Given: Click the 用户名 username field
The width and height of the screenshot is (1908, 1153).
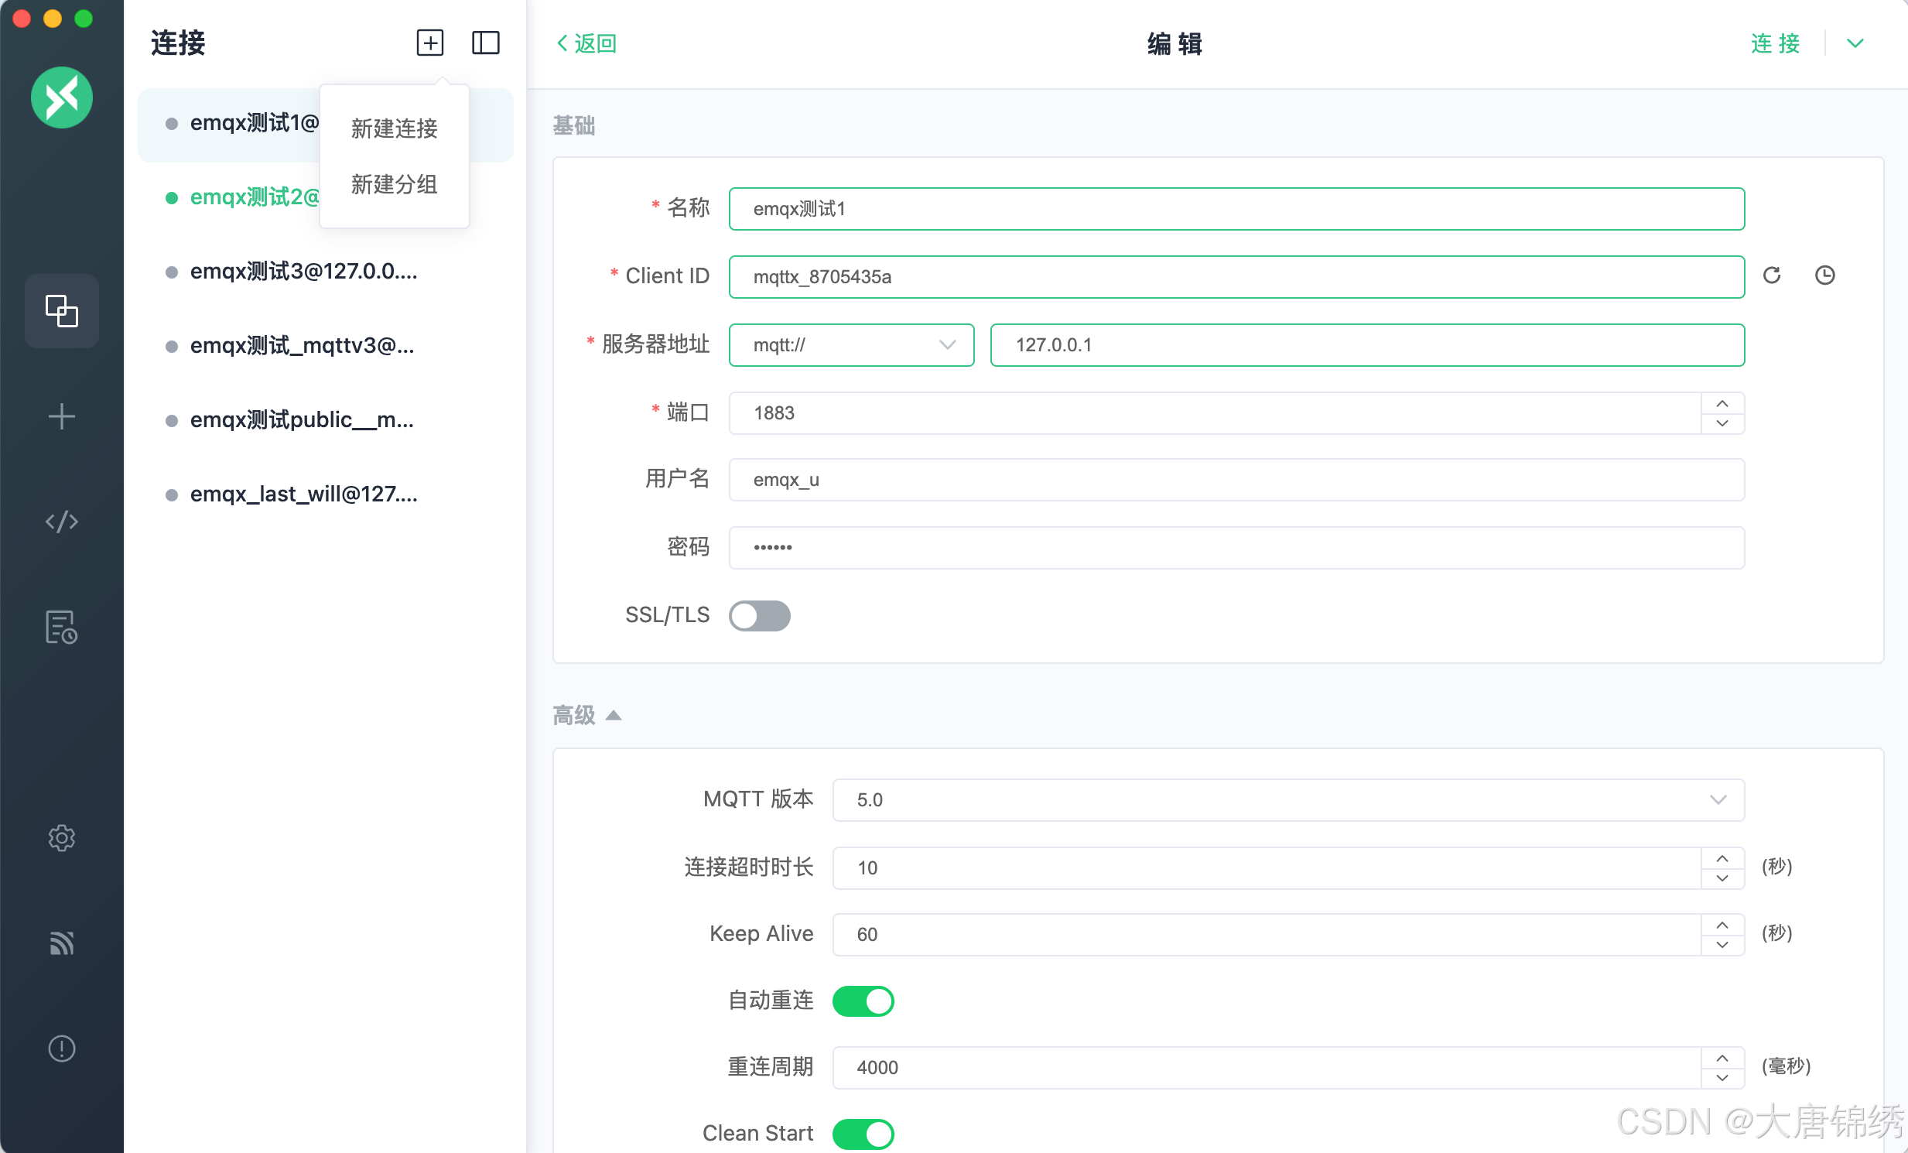Looking at the screenshot, I should [1236, 479].
